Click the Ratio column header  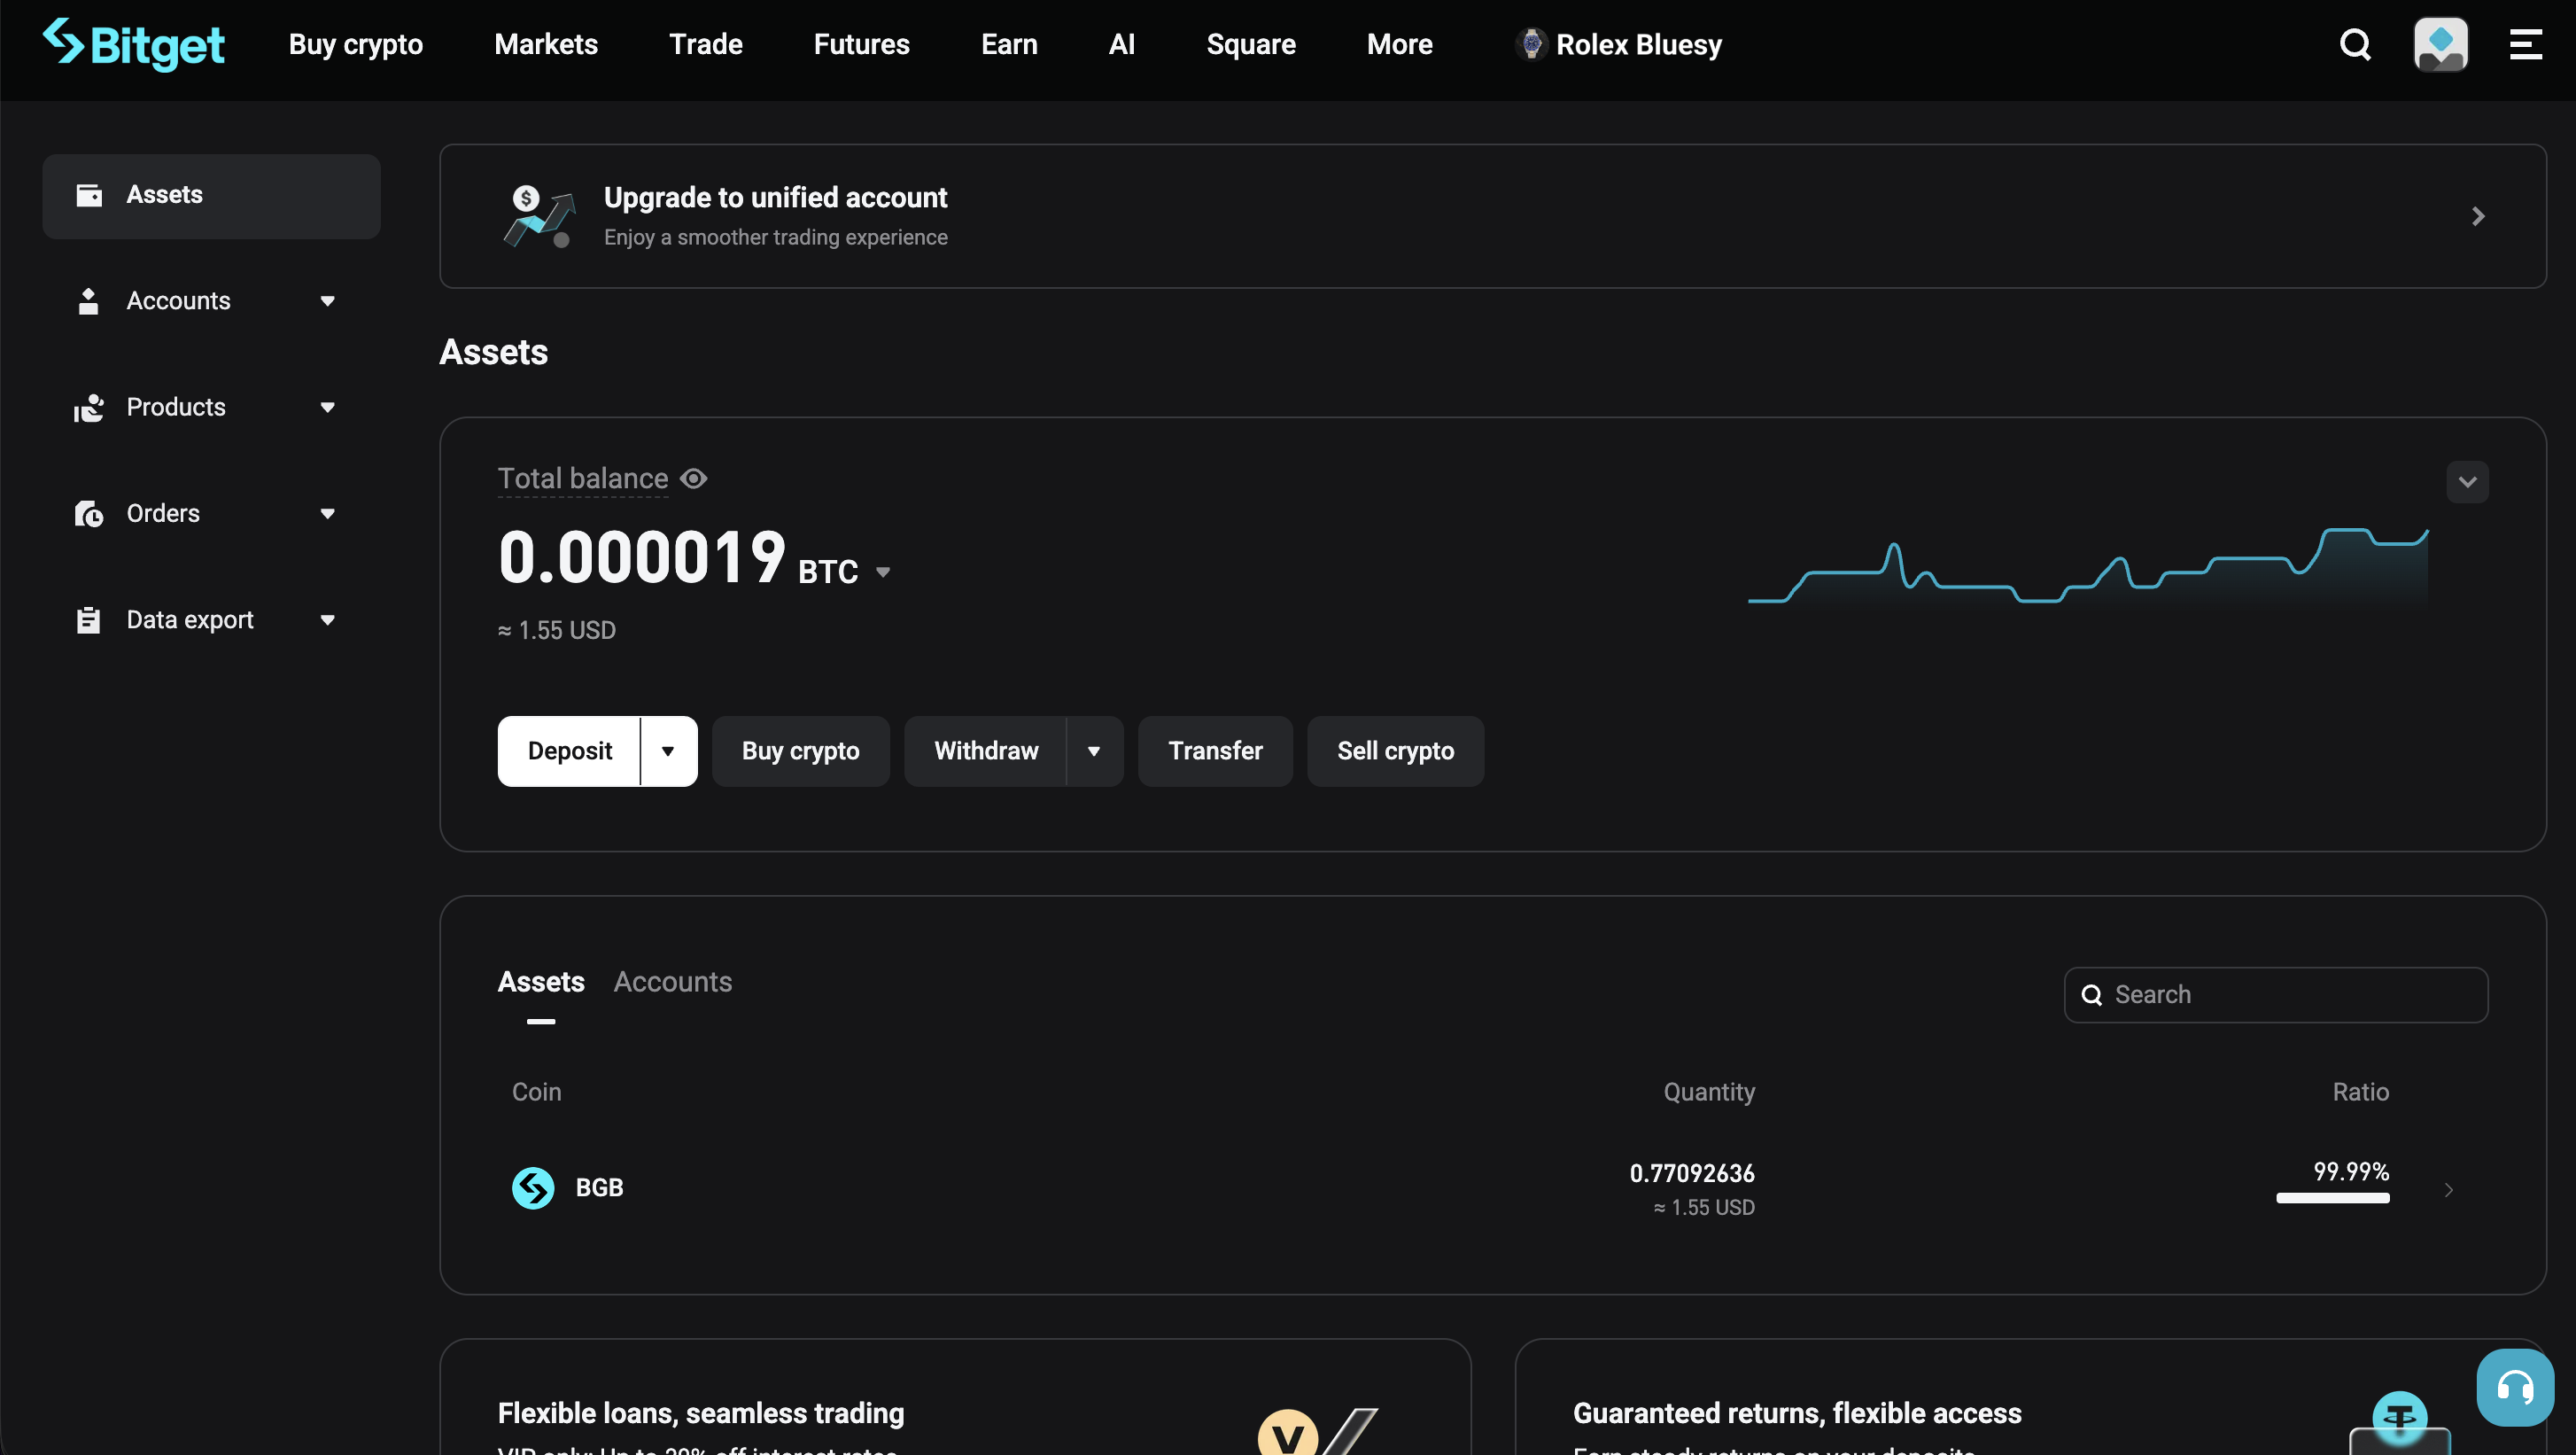tap(2361, 1092)
